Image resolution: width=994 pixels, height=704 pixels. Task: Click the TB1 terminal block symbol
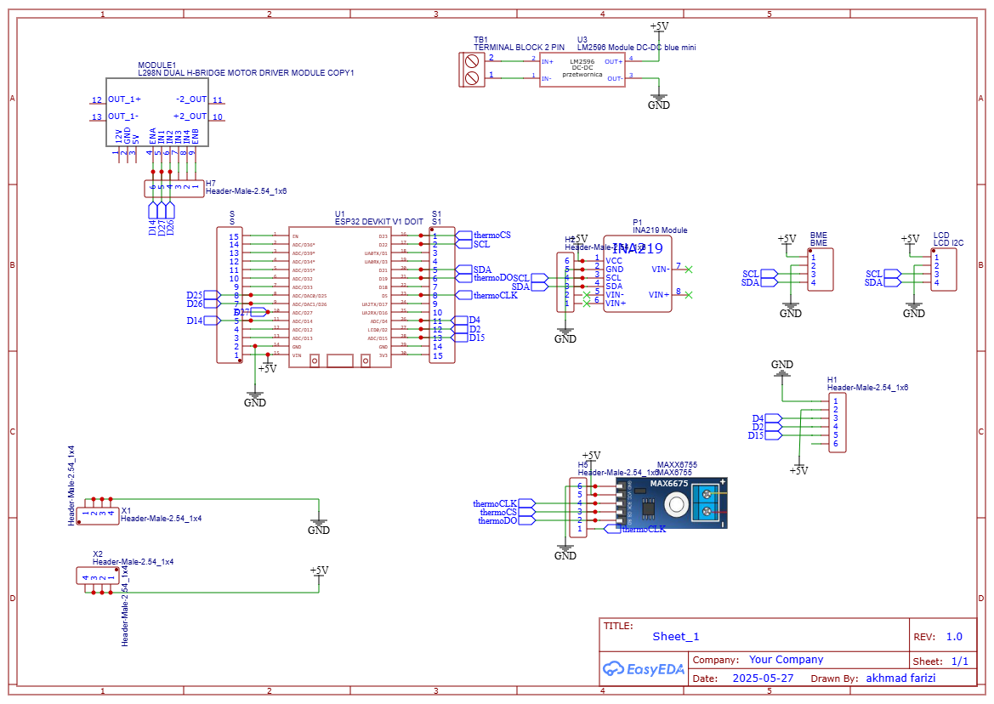[470, 68]
